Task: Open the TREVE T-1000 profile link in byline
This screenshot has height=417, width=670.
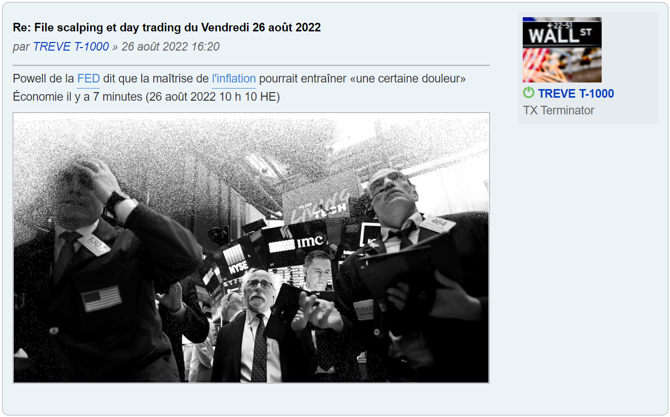Action: click(71, 47)
